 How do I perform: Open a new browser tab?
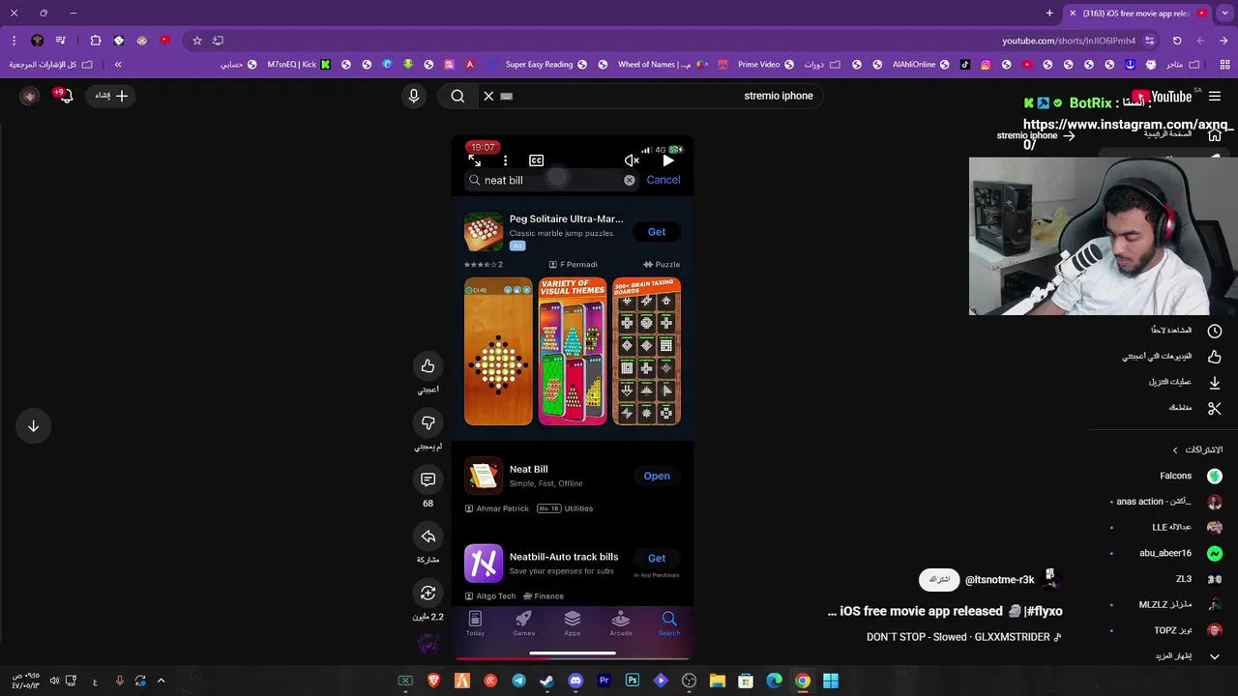click(x=1049, y=13)
